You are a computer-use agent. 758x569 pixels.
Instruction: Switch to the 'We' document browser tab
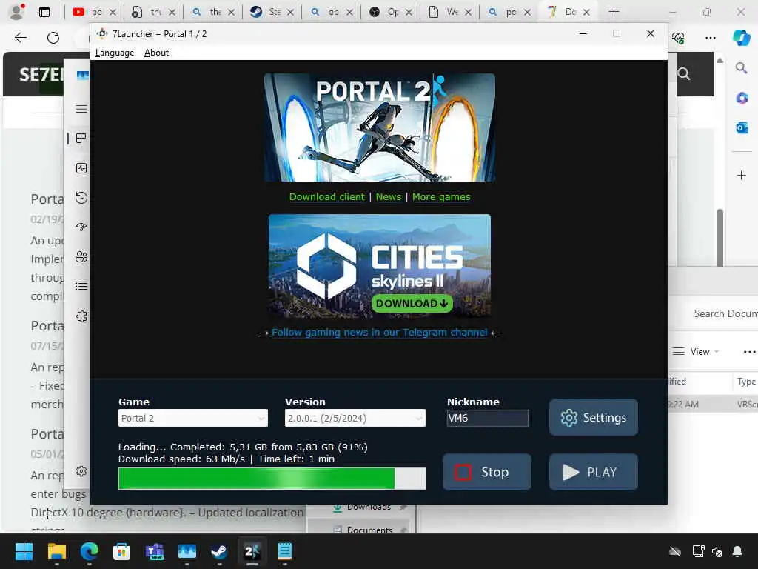point(449,12)
